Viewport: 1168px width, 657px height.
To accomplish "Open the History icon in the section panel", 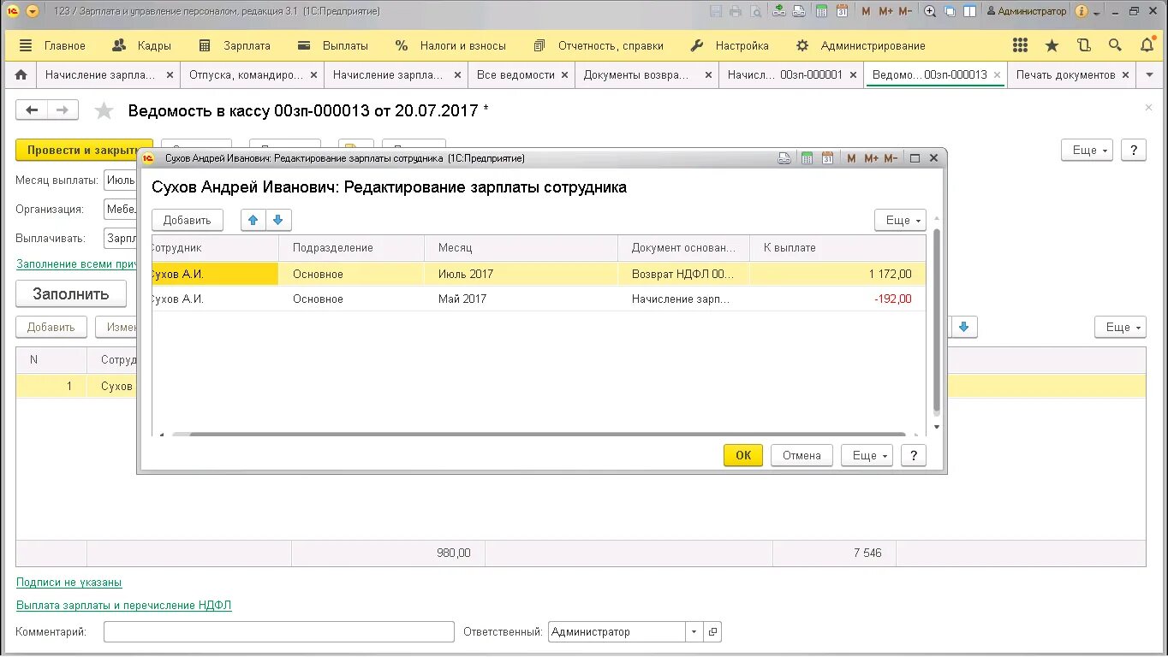I will click(1083, 45).
